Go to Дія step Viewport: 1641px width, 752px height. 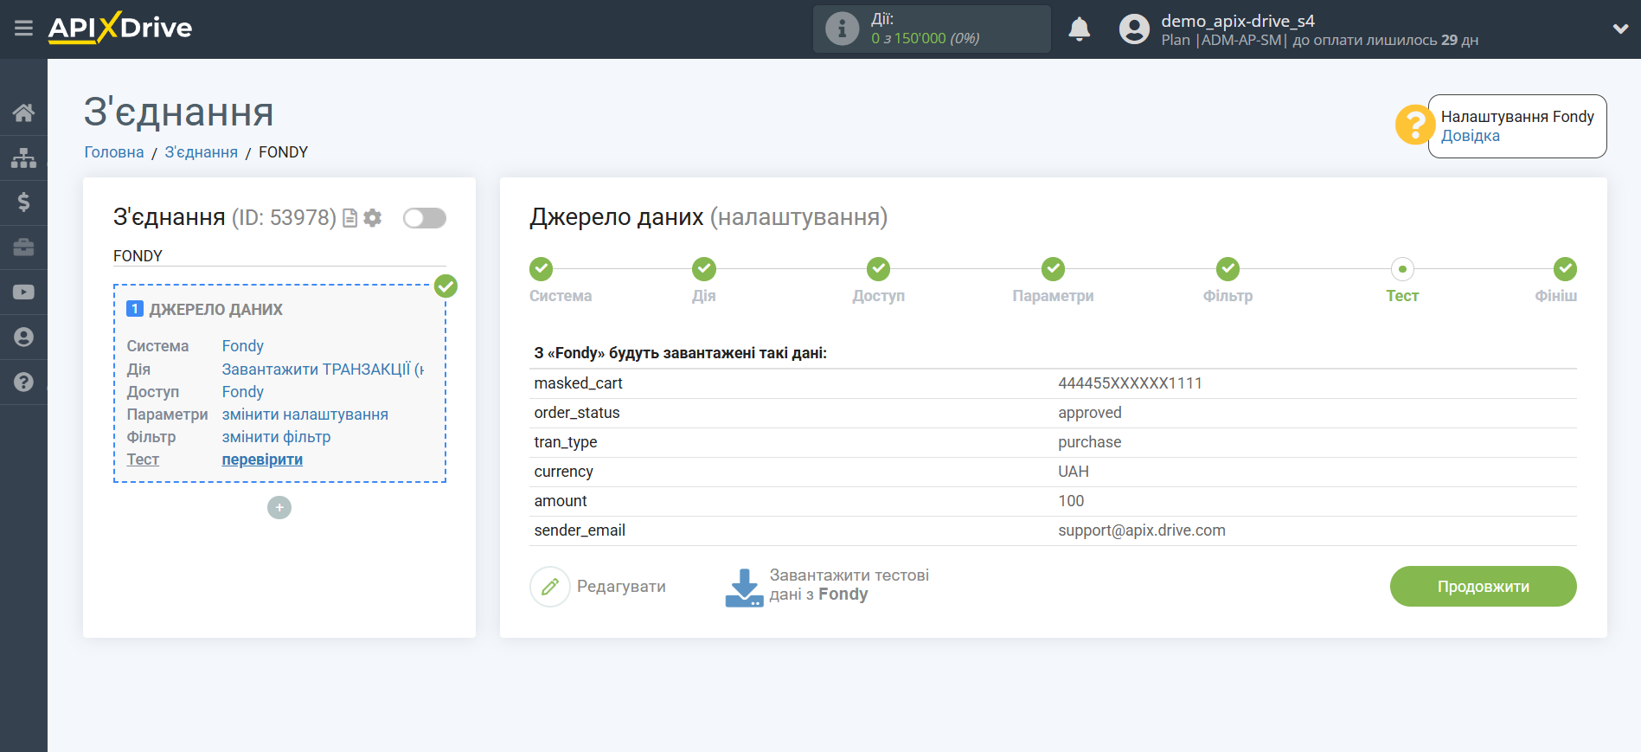(704, 269)
